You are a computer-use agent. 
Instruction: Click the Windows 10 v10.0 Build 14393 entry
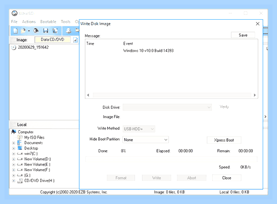(148, 51)
